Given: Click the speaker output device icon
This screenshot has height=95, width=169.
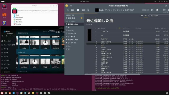Looking at the screenshot, I should [x=157, y=10].
